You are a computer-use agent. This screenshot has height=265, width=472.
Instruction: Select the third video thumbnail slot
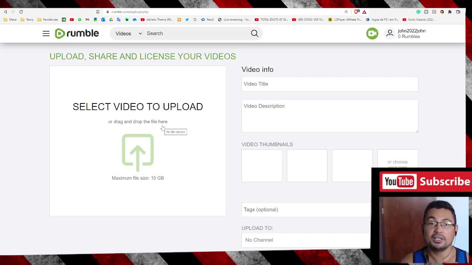[x=353, y=166]
